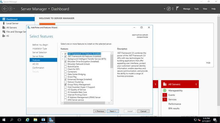Expand Background Intelligent Transfer Service node
Screen dimensions: 220x123
(62, 59)
